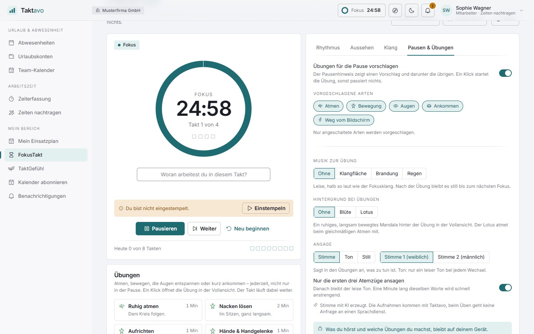Image resolution: width=534 pixels, height=334 pixels.
Task: Toggle the Ankommen exercise type chip
Action: pos(442,106)
